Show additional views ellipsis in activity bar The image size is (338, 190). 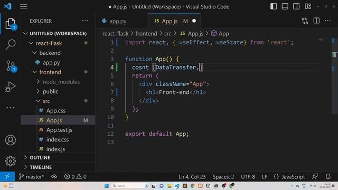click(x=11, y=108)
